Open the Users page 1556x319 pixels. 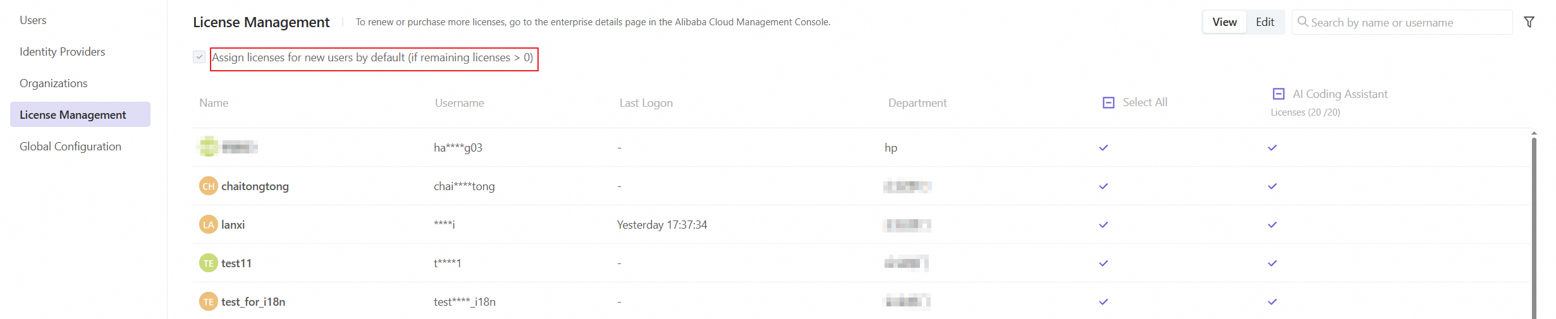pyautogui.click(x=33, y=20)
